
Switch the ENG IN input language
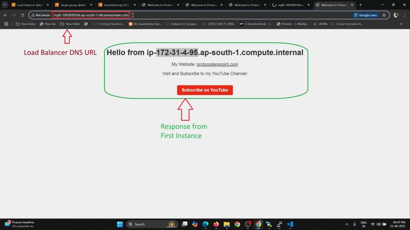tap(364, 224)
